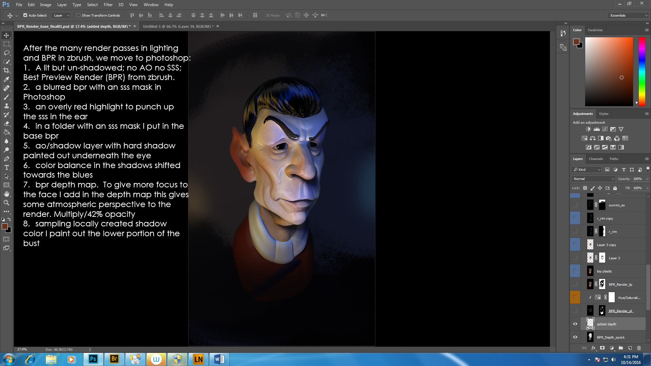Select the Crop tool
Viewport: 651px width, 366px height.
[x=6, y=70]
